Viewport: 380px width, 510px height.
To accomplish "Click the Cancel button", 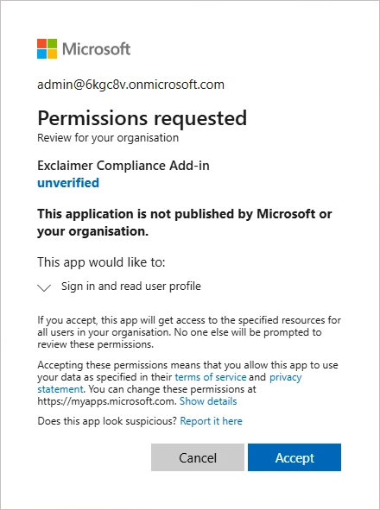I will point(198,457).
